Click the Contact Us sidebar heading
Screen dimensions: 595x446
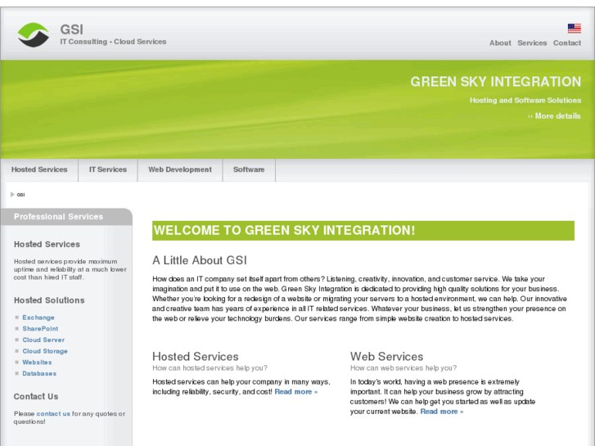pos(36,397)
